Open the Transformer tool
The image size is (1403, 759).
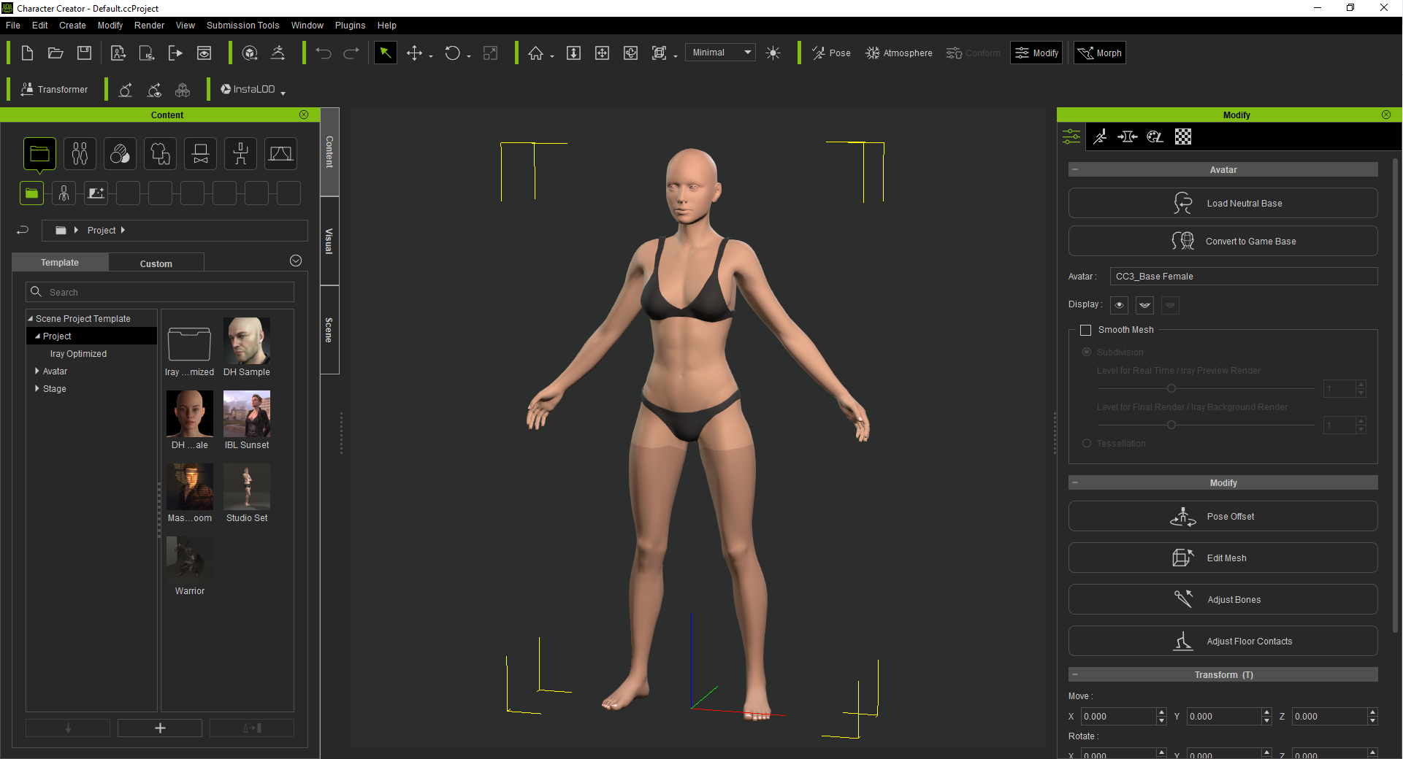55,89
